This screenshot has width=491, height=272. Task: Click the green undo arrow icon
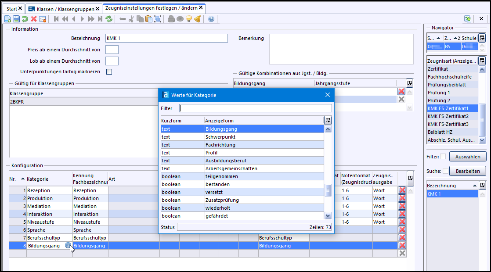coord(25,19)
